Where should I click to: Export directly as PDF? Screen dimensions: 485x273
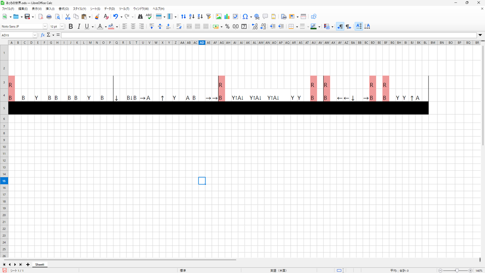pos(41,17)
